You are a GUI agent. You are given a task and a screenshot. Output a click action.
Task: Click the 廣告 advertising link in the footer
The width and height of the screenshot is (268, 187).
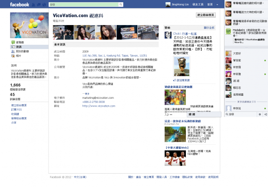tap(138, 177)
